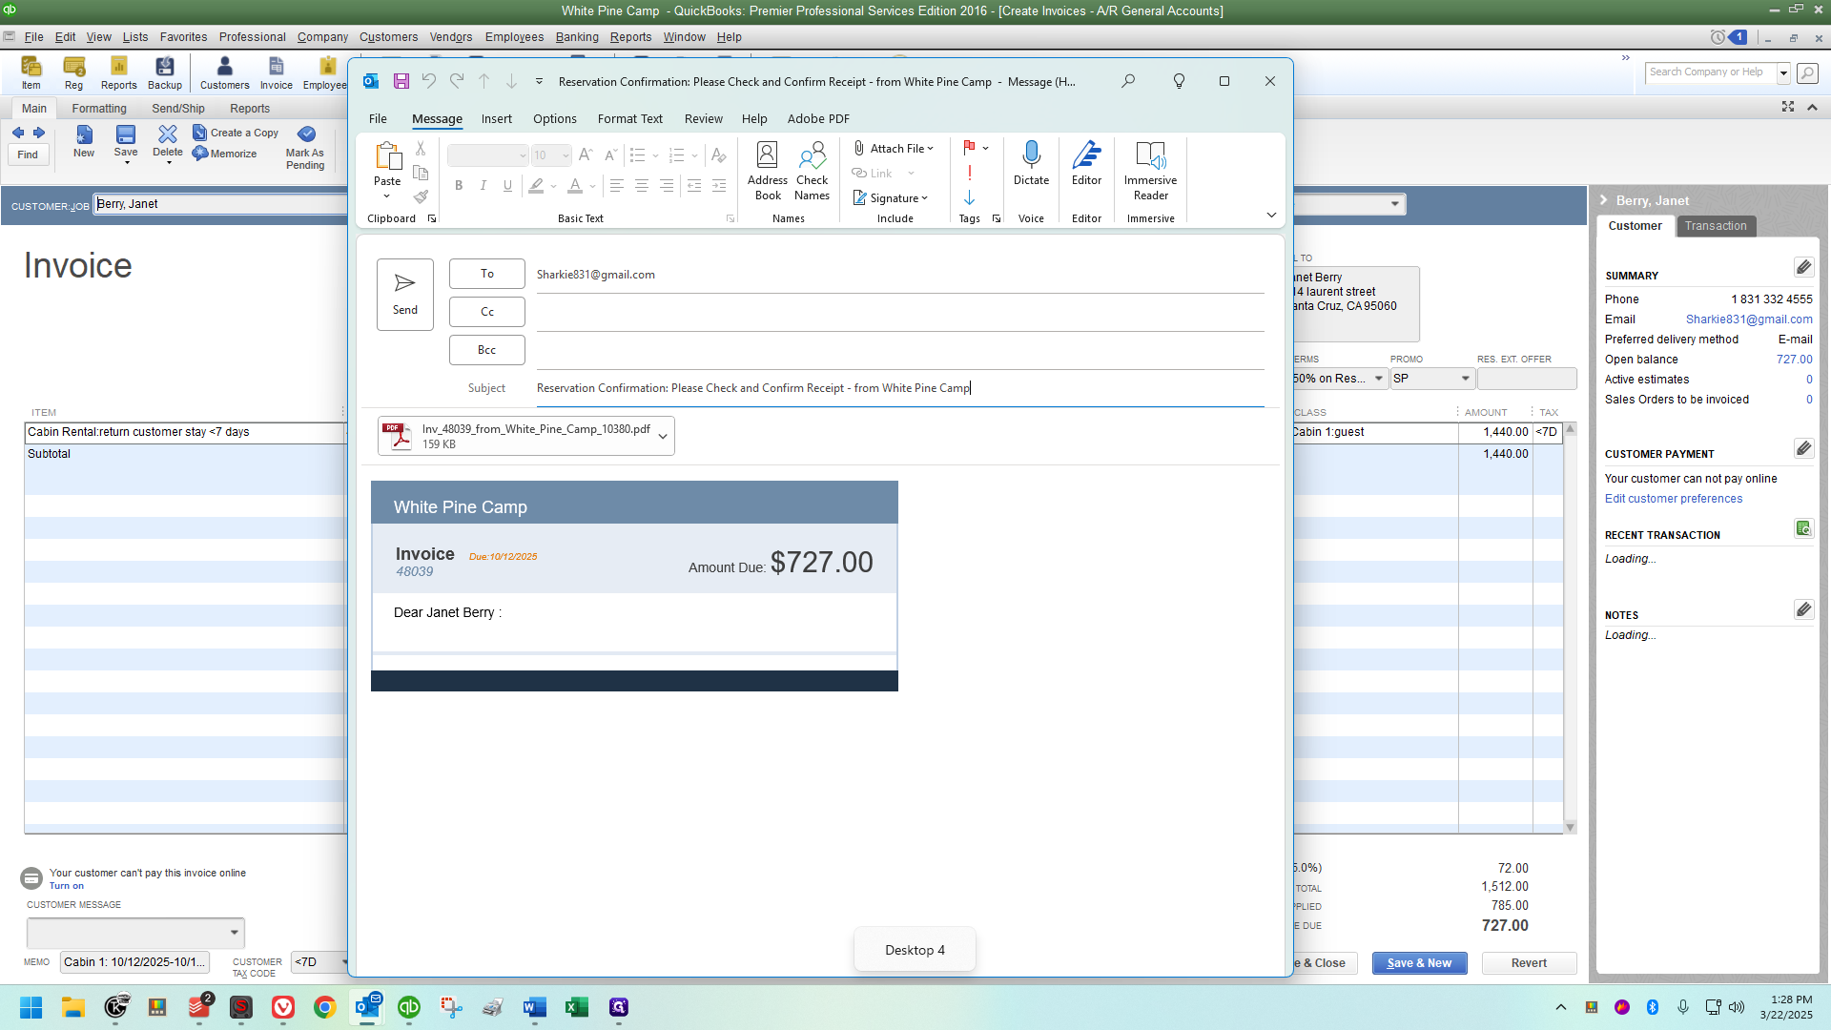Screen dimensions: 1831x1030
Task: Switch to Transaction tab in customer panel
Action: (x=1715, y=226)
